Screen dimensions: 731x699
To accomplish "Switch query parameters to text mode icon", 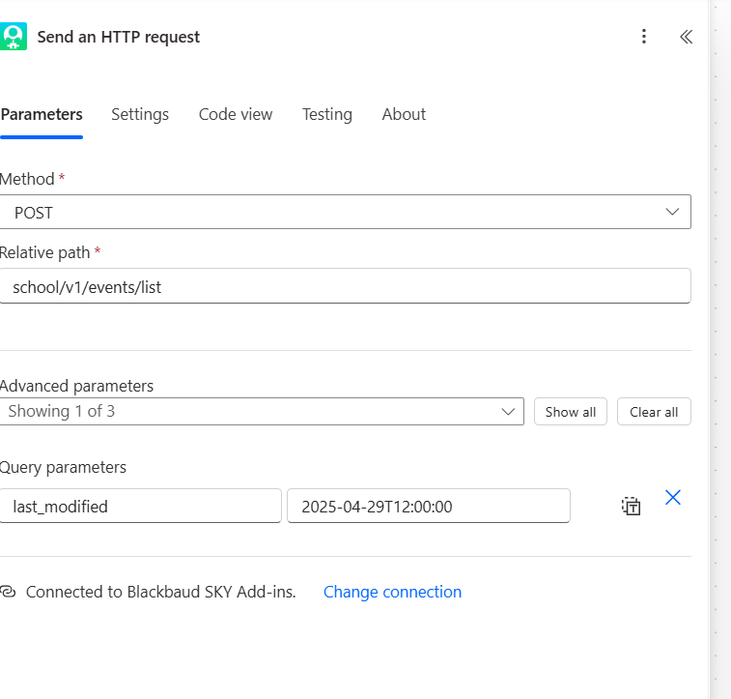I will coord(631,506).
